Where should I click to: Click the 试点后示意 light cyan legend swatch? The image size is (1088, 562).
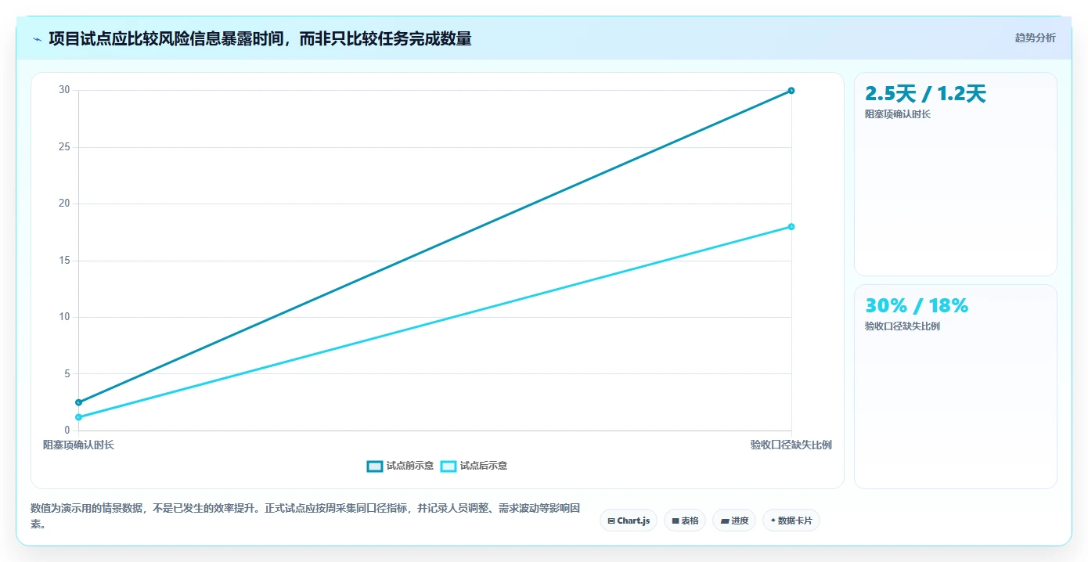click(x=449, y=466)
